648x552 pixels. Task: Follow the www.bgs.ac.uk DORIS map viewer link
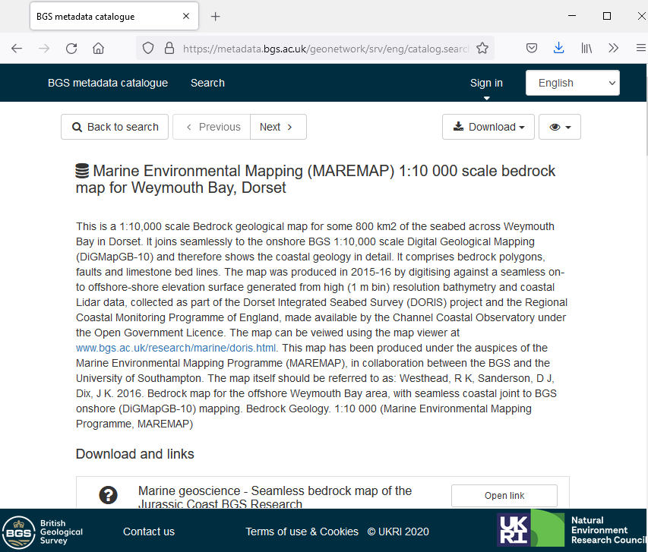[x=175, y=348]
